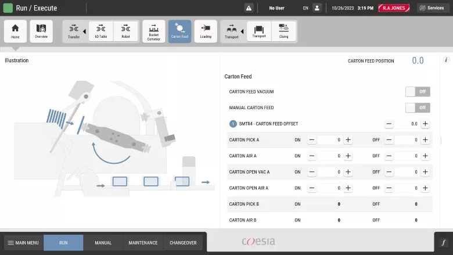Open the Robot section icon
The height and width of the screenshot is (255, 453).
(x=125, y=31)
